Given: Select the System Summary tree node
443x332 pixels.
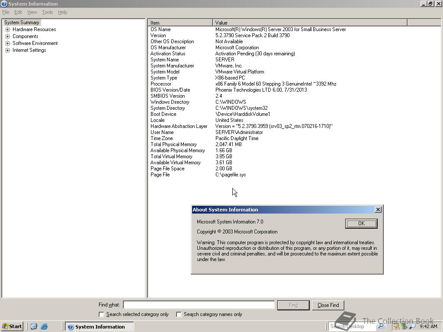Looking at the screenshot, I should click(x=22, y=22).
